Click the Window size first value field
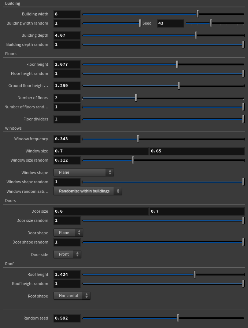This screenshot has width=248, height=328. pyautogui.click(x=101, y=151)
